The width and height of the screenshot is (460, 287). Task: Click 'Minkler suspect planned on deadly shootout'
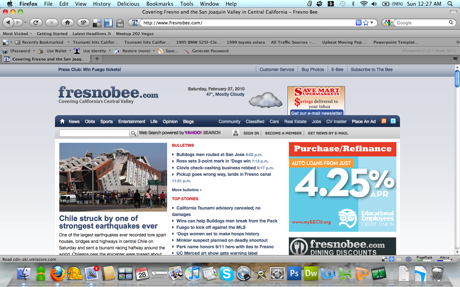coord(222,240)
